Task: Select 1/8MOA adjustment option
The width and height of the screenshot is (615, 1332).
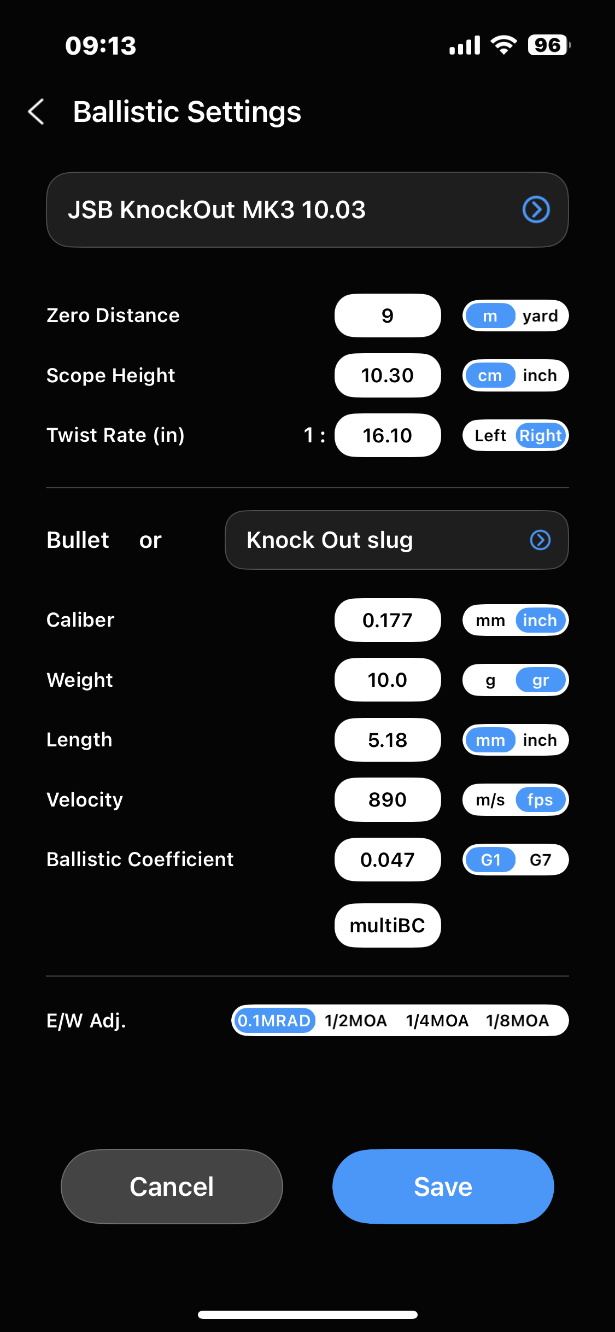Action: pyautogui.click(x=517, y=1021)
